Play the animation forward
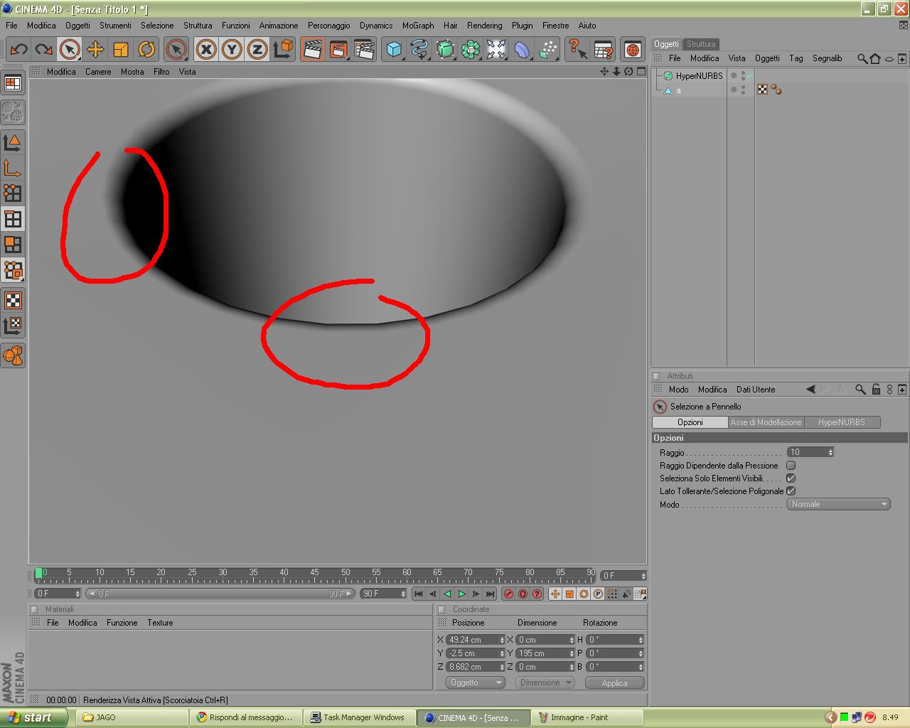910x728 pixels. tap(461, 594)
